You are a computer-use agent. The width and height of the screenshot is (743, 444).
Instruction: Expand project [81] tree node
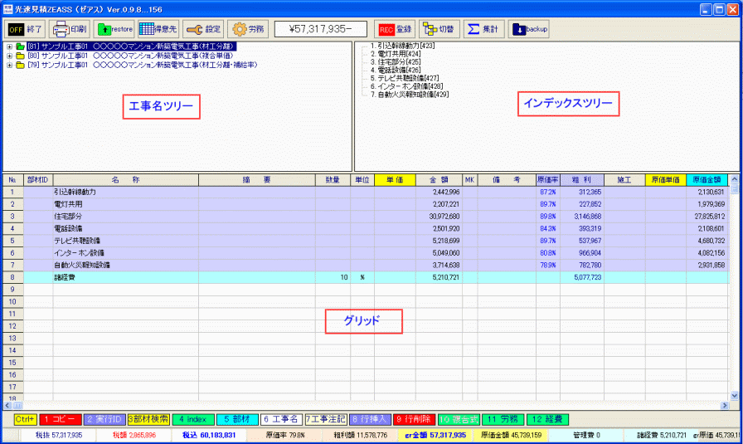[x=9, y=46]
